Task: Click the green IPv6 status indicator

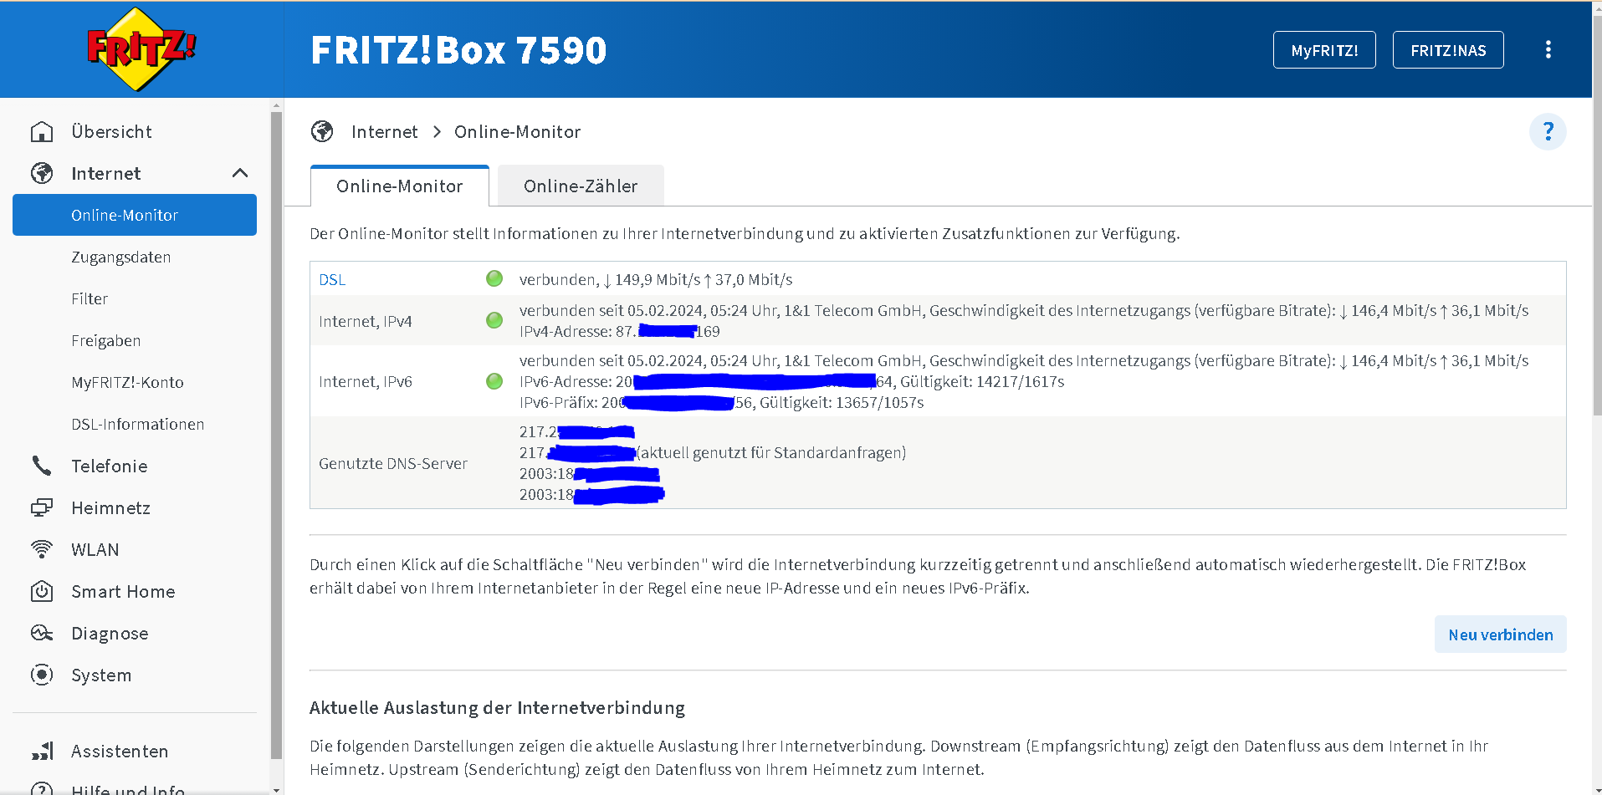Action: pos(494,381)
